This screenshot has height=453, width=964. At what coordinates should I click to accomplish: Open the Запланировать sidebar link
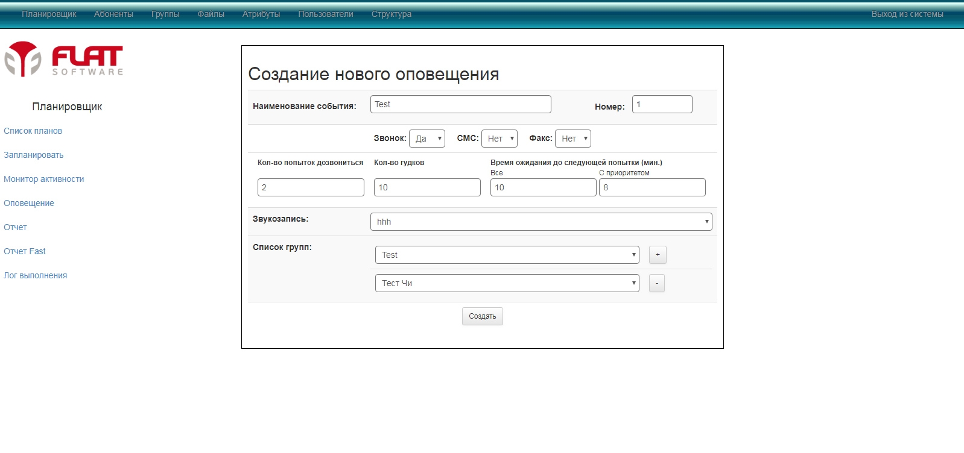33,155
